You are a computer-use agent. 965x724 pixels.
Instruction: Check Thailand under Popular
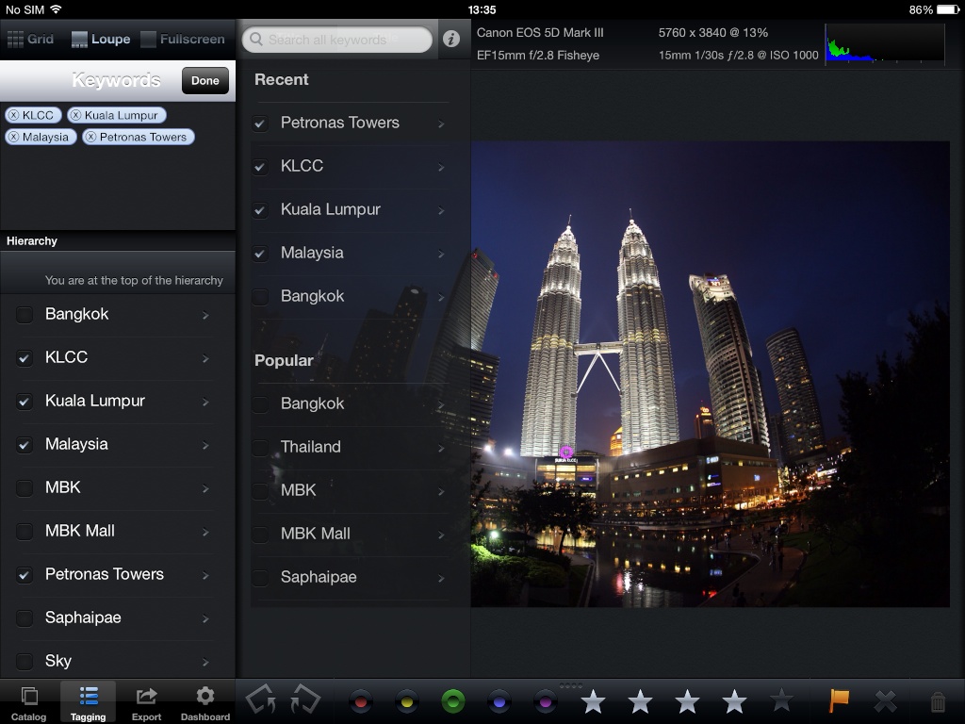pos(260,448)
